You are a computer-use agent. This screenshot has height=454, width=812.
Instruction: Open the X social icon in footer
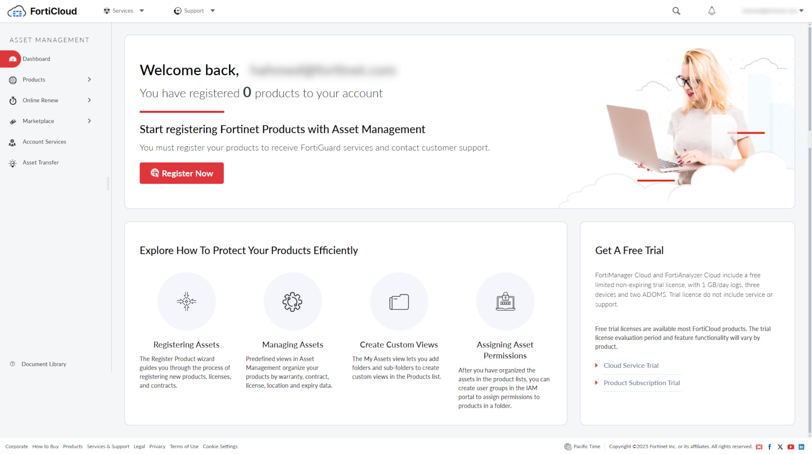point(780,447)
